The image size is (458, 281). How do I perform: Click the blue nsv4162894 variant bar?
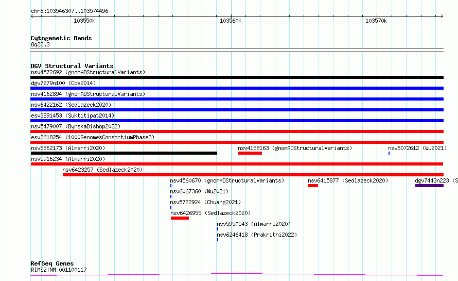(x=237, y=99)
